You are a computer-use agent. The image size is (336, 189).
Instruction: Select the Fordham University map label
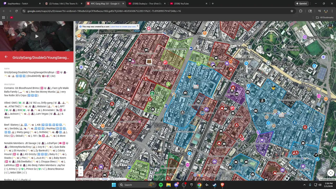292,48
